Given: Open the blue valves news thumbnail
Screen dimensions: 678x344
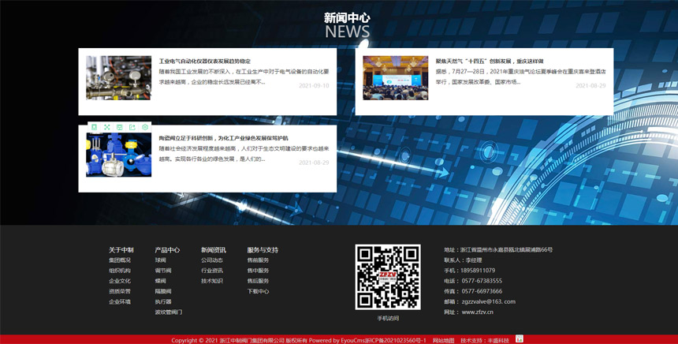Looking at the screenshot, I should coord(118,155).
